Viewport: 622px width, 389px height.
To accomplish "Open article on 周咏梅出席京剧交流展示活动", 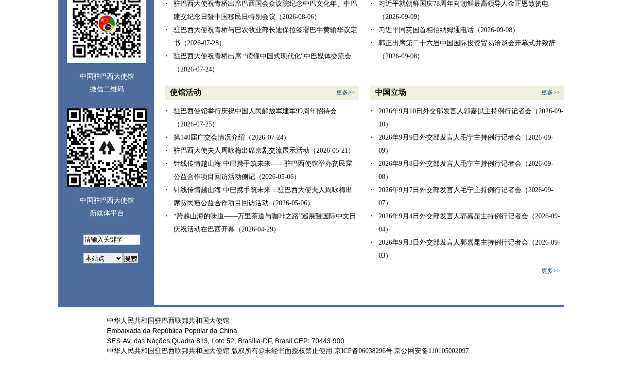I will [x=264, y=150].
